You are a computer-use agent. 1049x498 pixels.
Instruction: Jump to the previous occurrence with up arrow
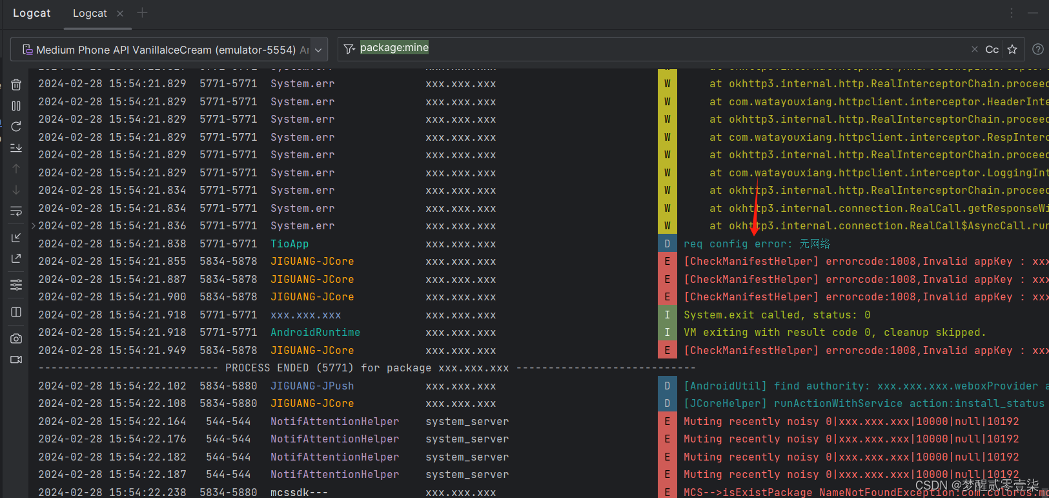pyautogui.click(x=16, y=169)
